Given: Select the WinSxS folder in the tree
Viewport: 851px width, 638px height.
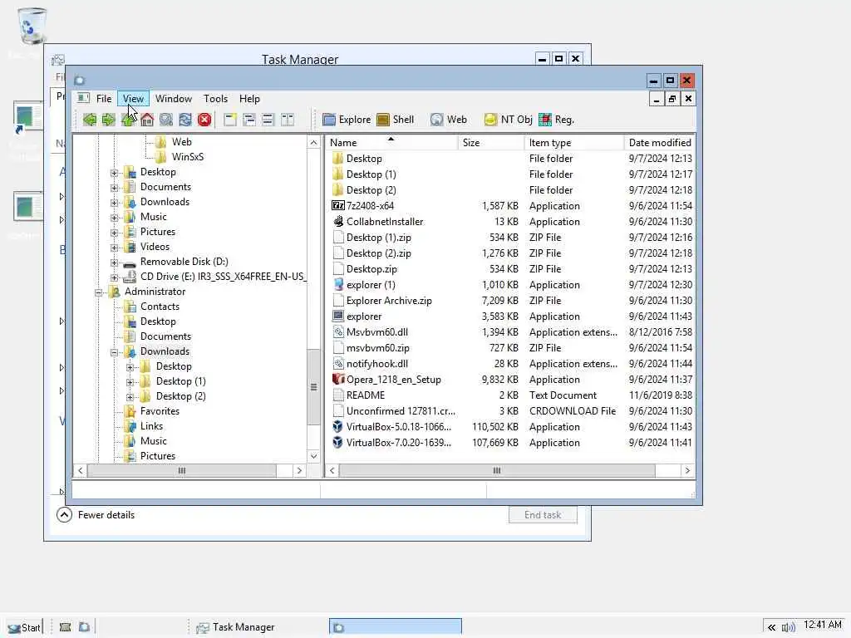Looking at the screenshot, I should (x=187, y=157).
